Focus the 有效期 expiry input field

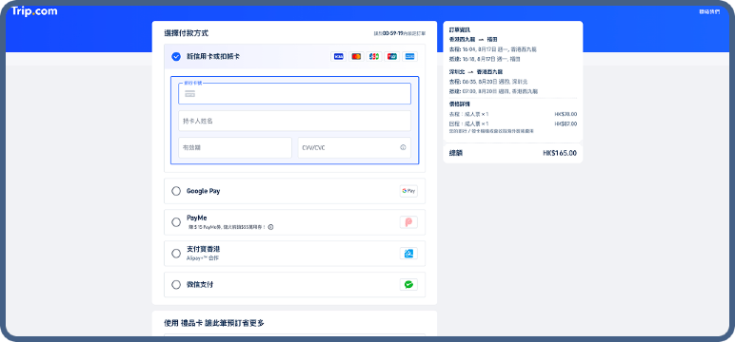click(235, 148)
